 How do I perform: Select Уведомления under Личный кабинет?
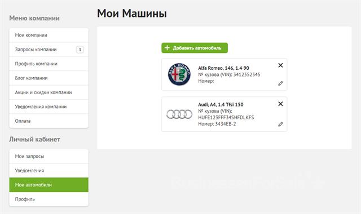[49, 171]
